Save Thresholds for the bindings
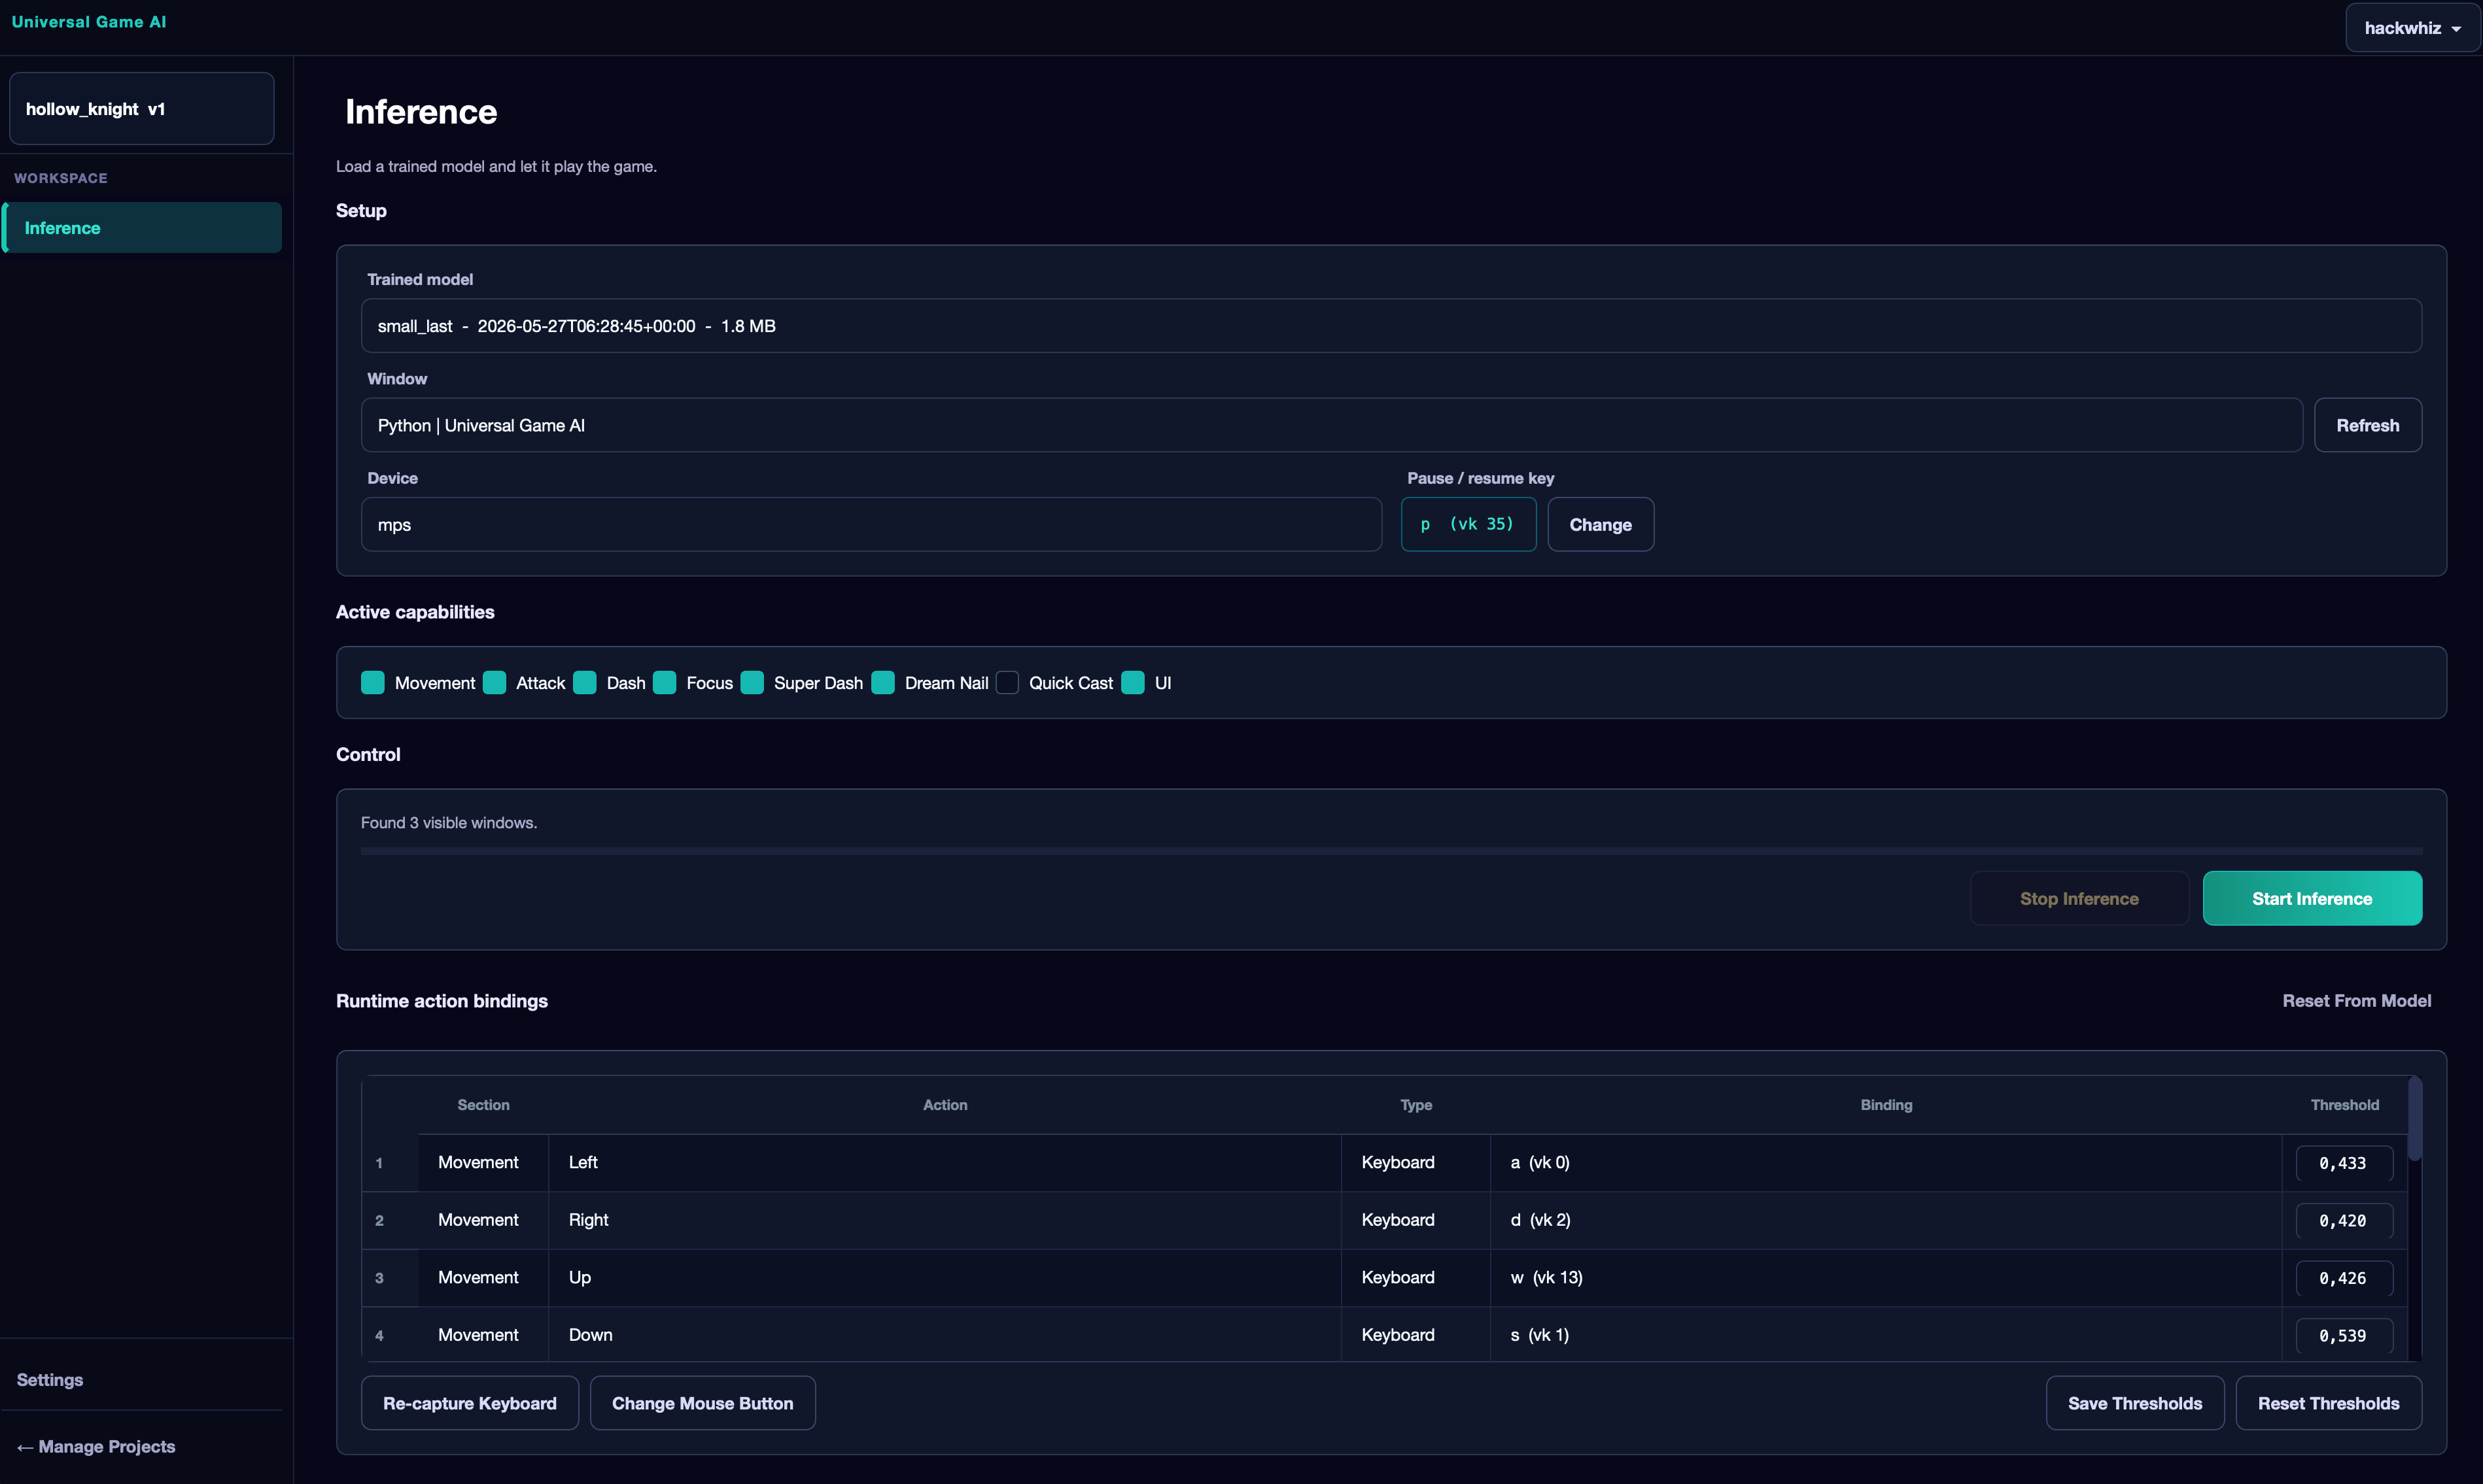The height and width of the screenshot is (1484, 2483). point(2134,1403)
